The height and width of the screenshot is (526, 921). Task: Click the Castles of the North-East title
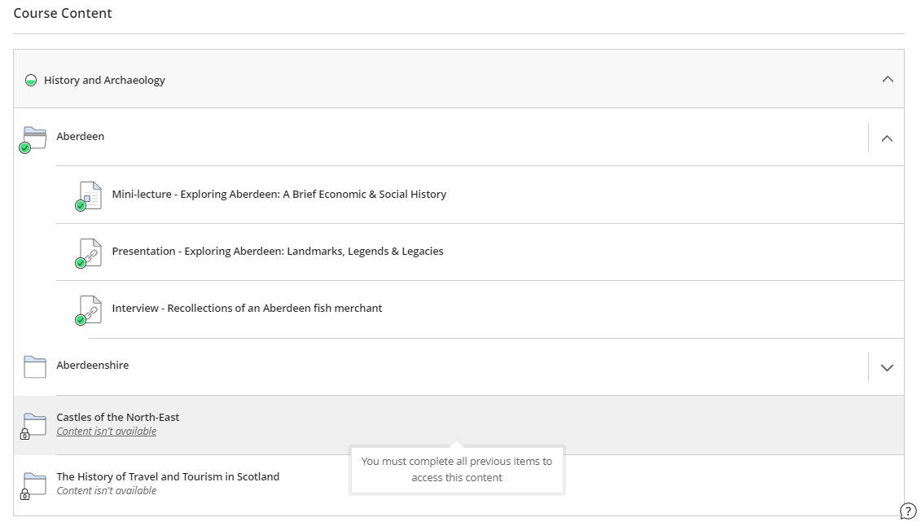tap(117, 417)
